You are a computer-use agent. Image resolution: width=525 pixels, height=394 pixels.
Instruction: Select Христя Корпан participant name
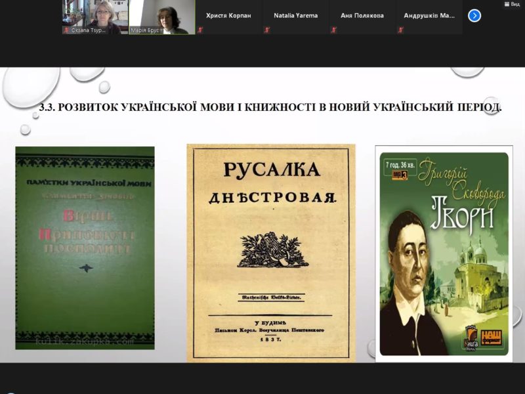coord(229,15)
